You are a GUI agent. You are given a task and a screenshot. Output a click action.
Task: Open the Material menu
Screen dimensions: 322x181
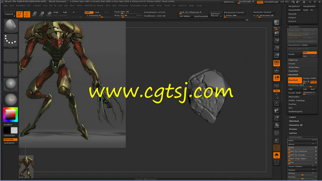click(x=100, y=6)
